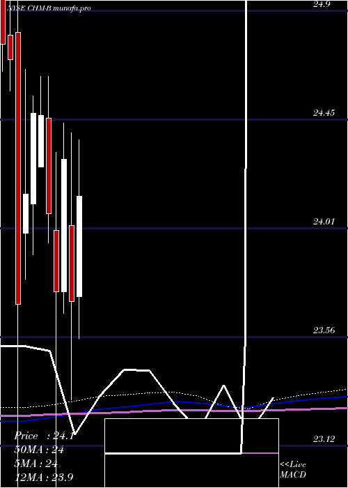Click the 24.01 price axis label
This screenshot has height=488, width=348.
324,222
